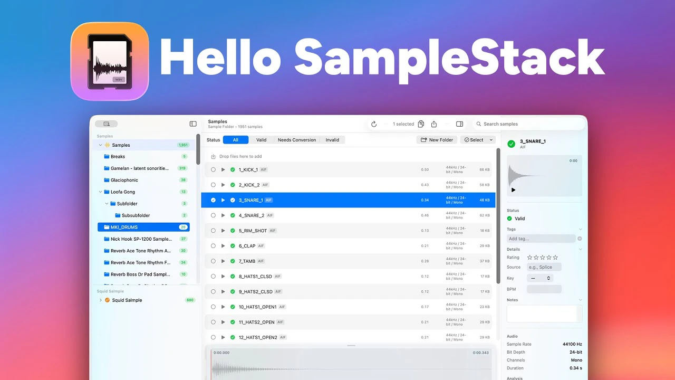Click the copy documents icon beside '1 selected'
Viewport: 675px width, 380px height.
click(x=421, y=124)
